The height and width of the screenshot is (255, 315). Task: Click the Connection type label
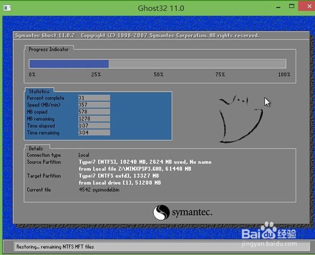pyautogui.click(x=44, y=155)
